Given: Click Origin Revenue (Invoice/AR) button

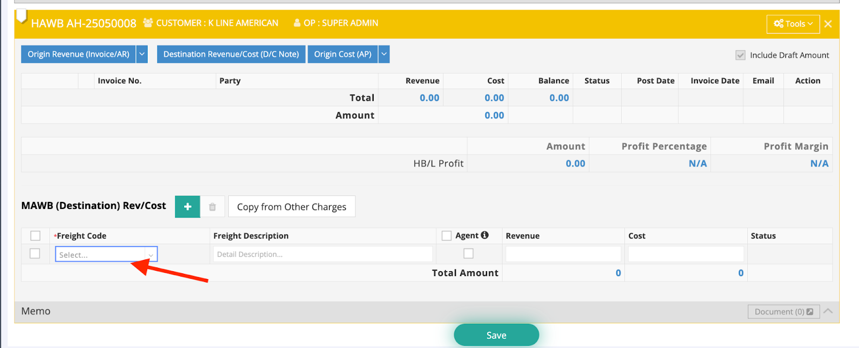Looking at the screenshot, I should [x=78, y=54].
